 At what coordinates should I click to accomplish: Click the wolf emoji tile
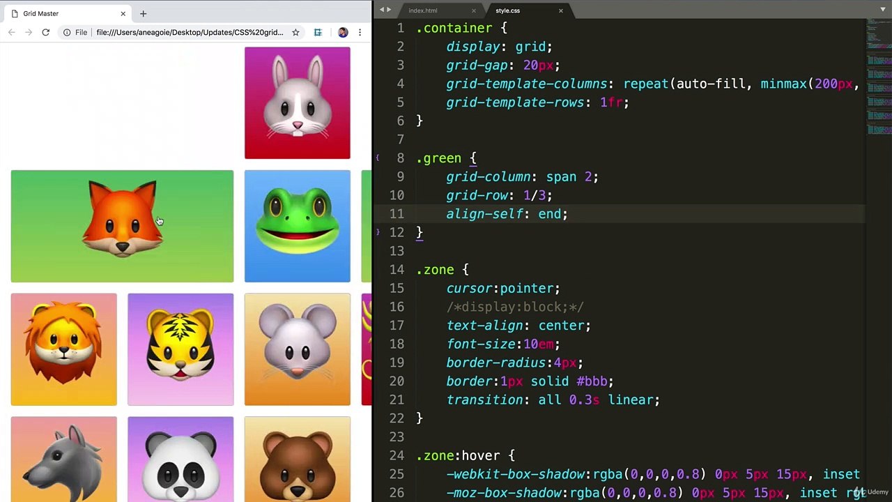point(64,459)
